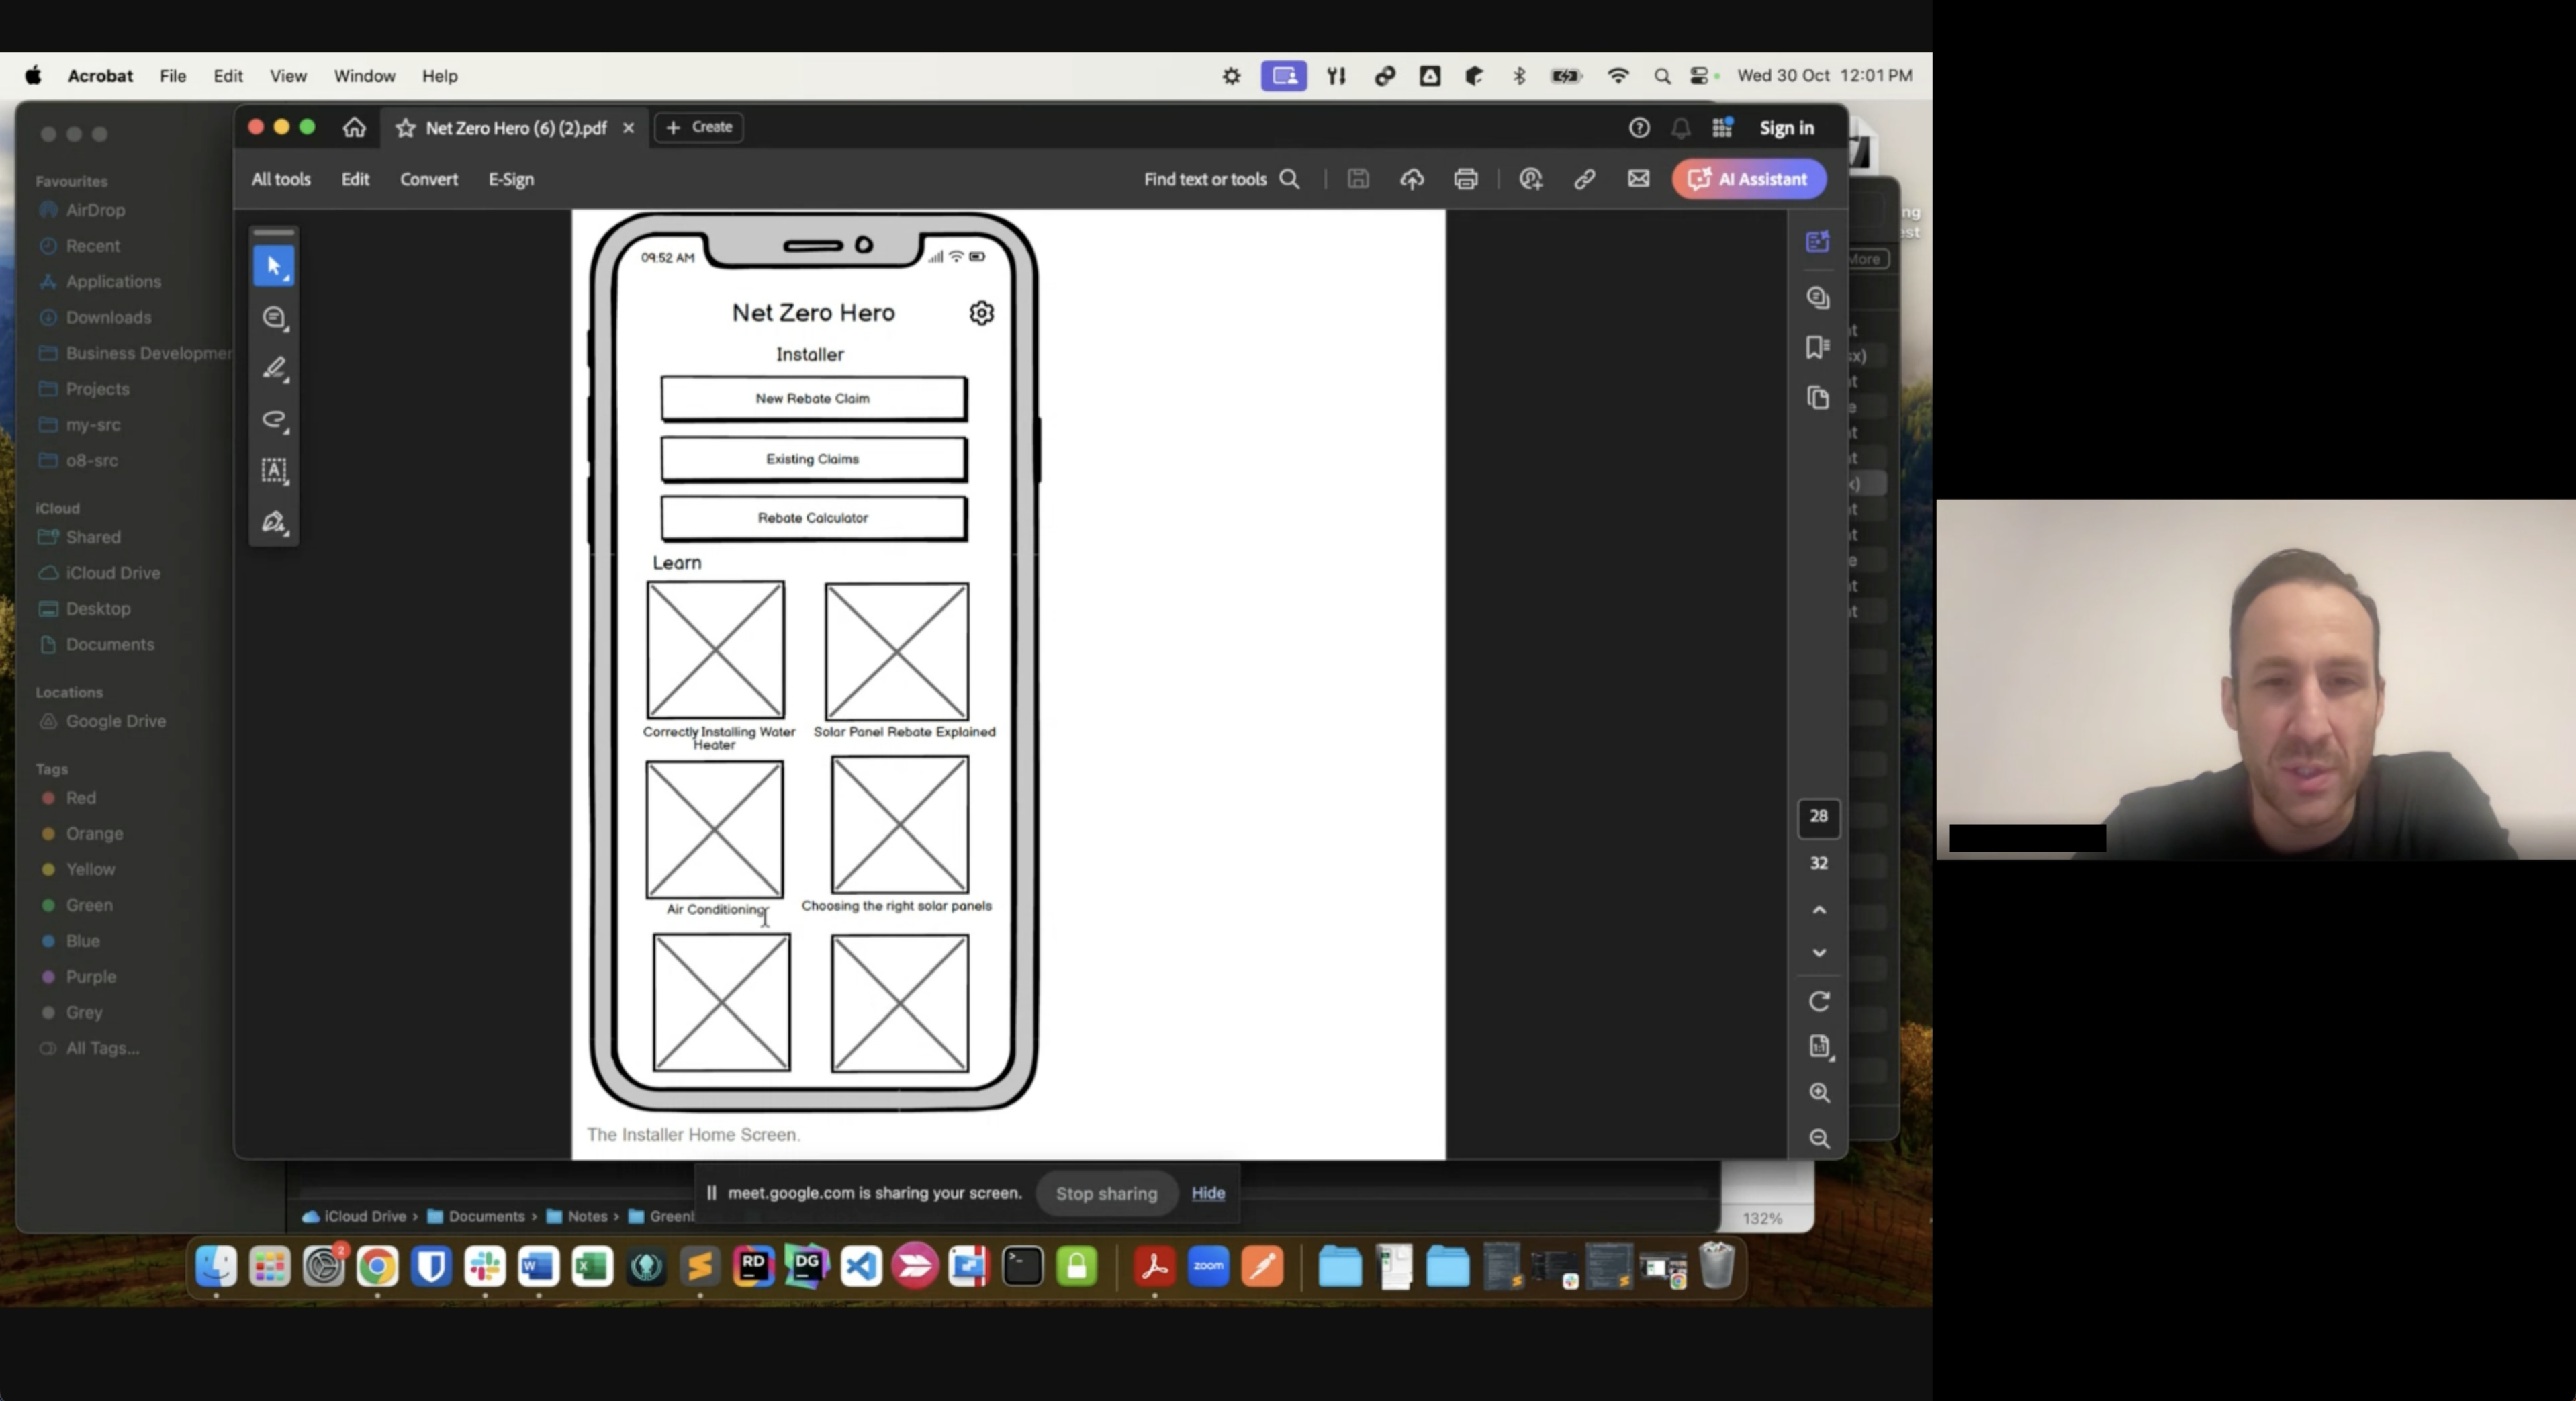Open the All tools tab
Screen dimensions: 2576x1401
281,179
